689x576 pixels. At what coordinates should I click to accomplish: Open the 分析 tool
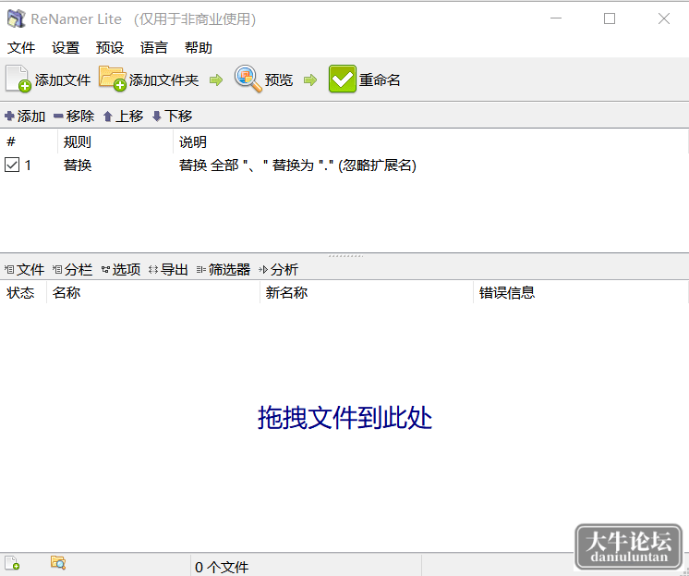(279, 269)
